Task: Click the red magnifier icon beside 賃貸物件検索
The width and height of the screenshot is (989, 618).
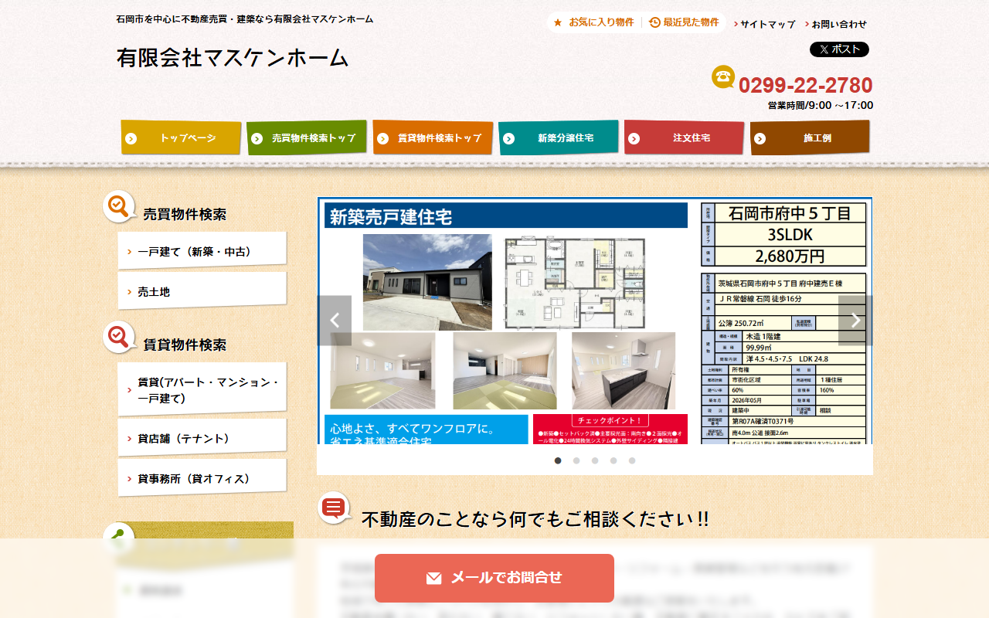Action: [x=119, y=338]
